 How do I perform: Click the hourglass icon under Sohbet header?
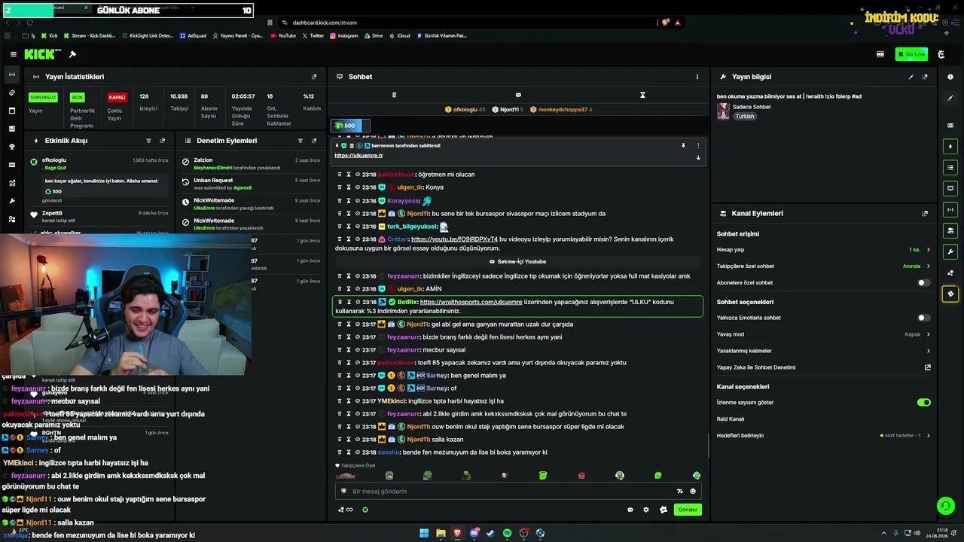[x=642, y=95]
